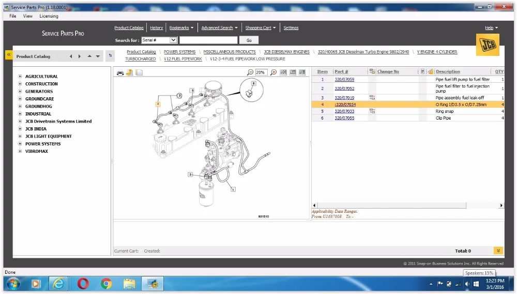Click the zoom out magnifier icon
This screenshot has width=517, height=294.
[x=250, y=72]
